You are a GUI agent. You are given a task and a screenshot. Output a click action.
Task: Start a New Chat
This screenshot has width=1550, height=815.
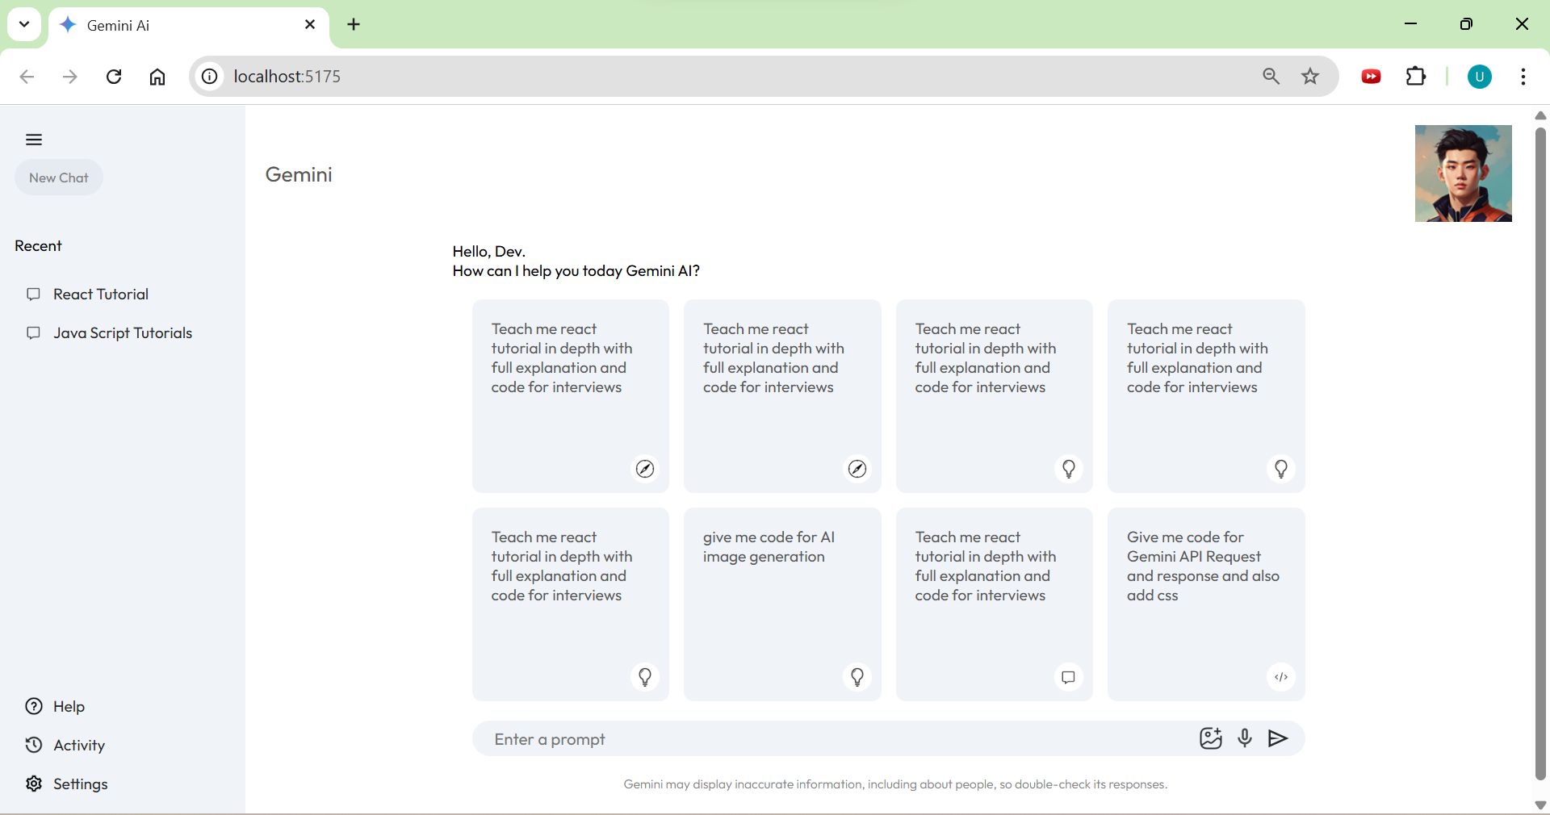point(59,178)
